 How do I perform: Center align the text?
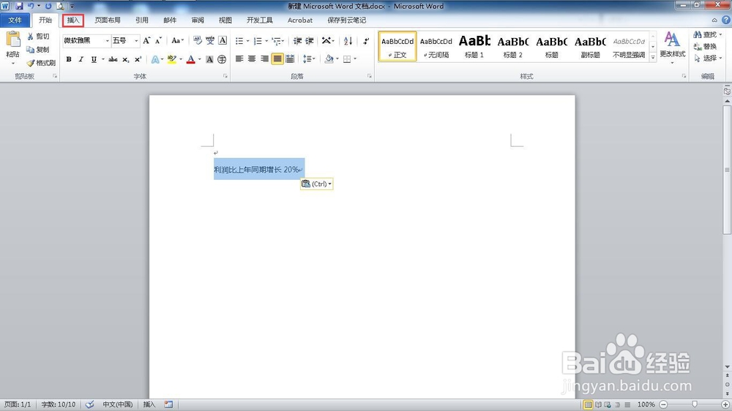click(252, 59)
